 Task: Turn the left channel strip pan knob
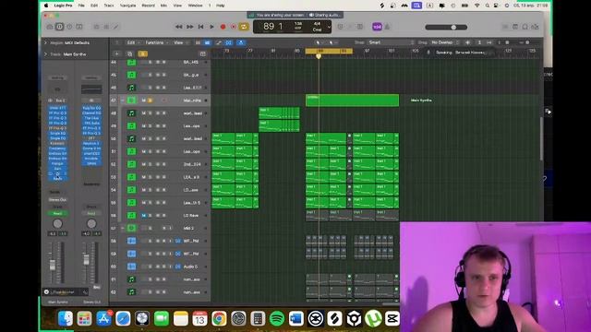57,223
